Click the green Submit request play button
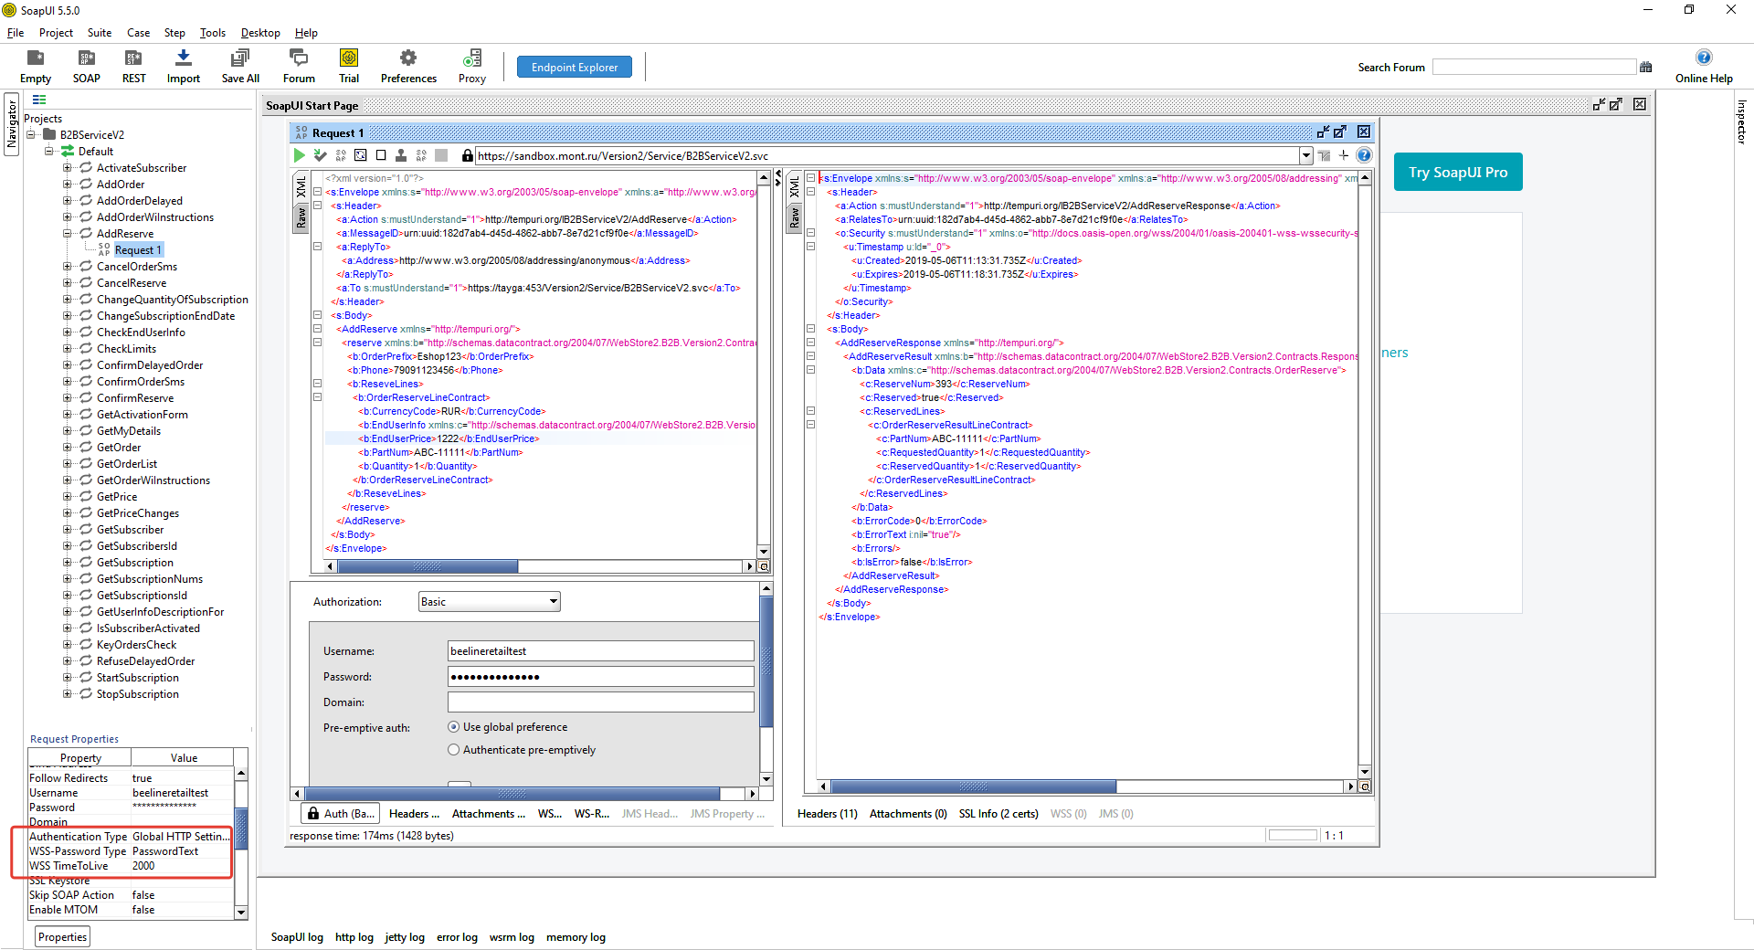 299,155
